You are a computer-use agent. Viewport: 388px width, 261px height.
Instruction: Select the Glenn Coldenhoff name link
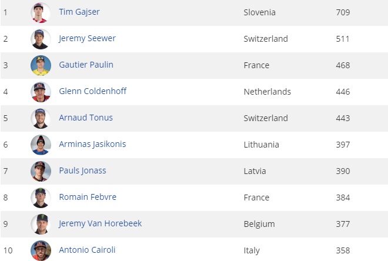[92, 91]
